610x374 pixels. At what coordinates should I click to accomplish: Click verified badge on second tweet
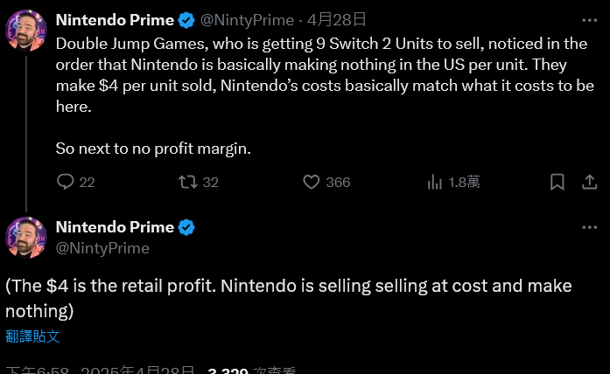click(186, 227)
